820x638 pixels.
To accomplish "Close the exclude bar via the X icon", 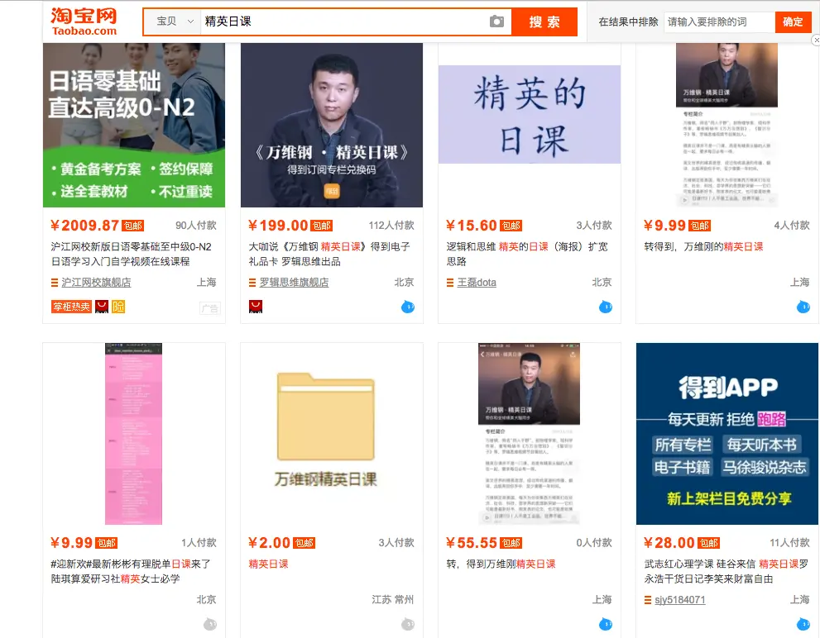I will point(816,40).
